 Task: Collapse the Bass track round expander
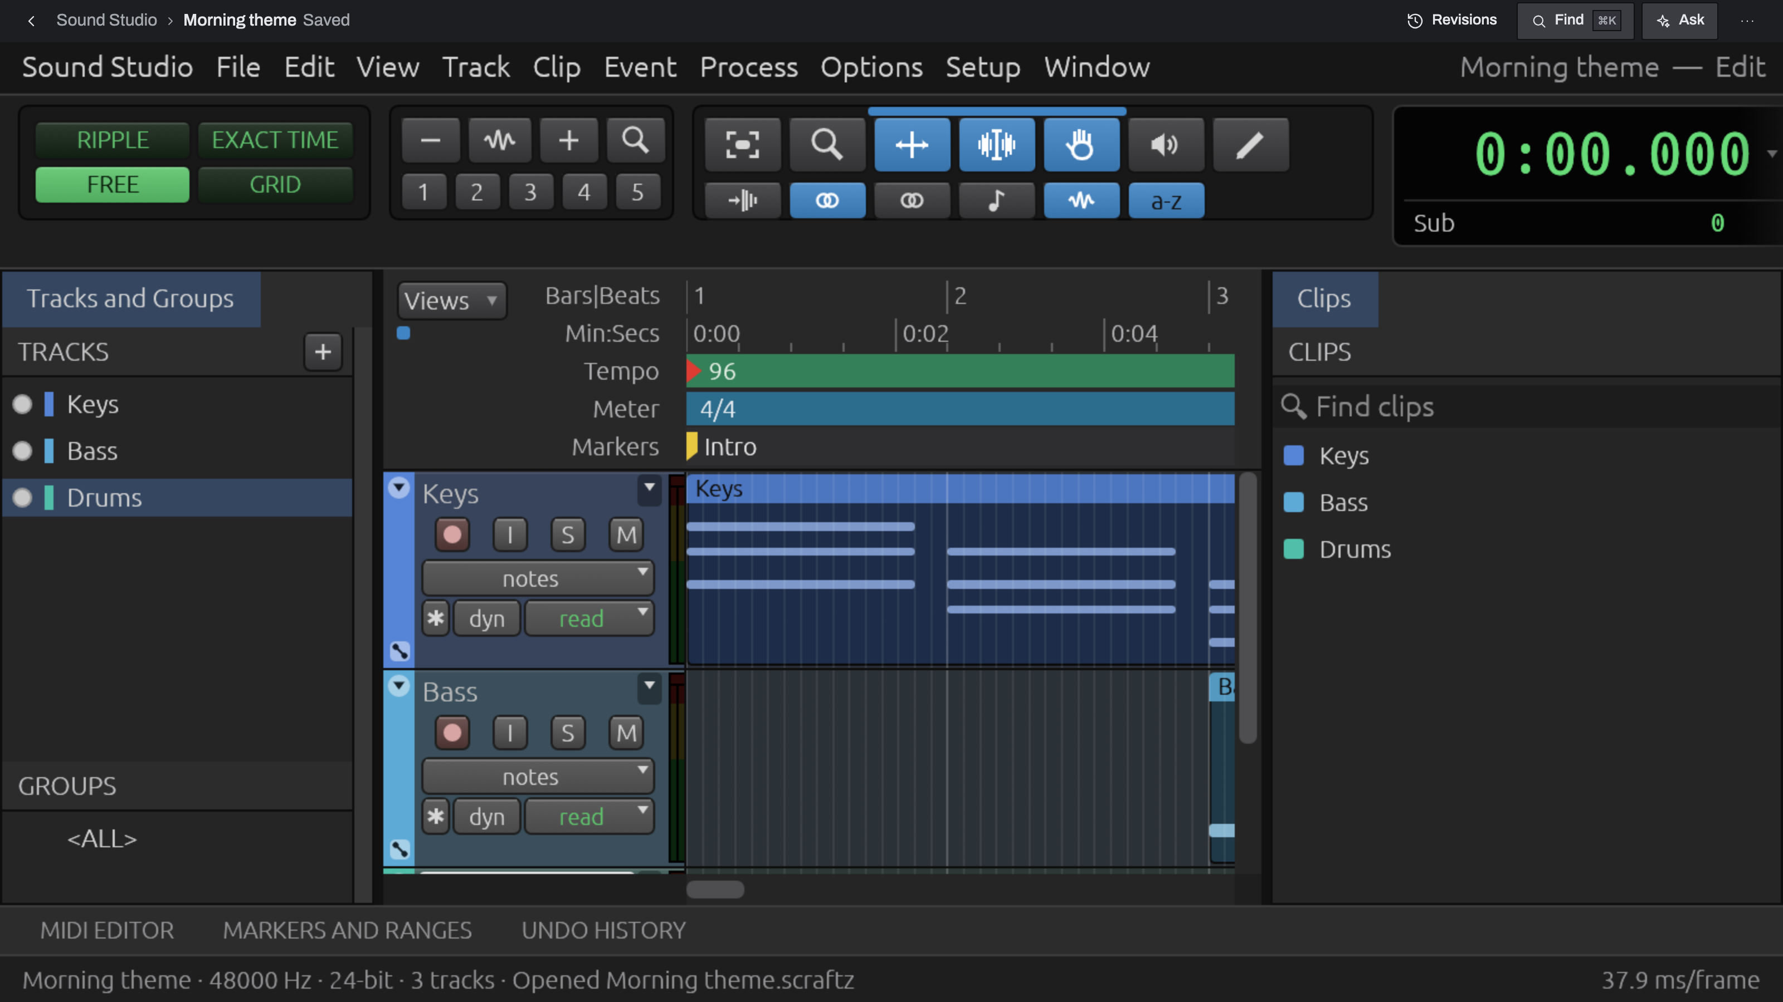coord(399,686)
